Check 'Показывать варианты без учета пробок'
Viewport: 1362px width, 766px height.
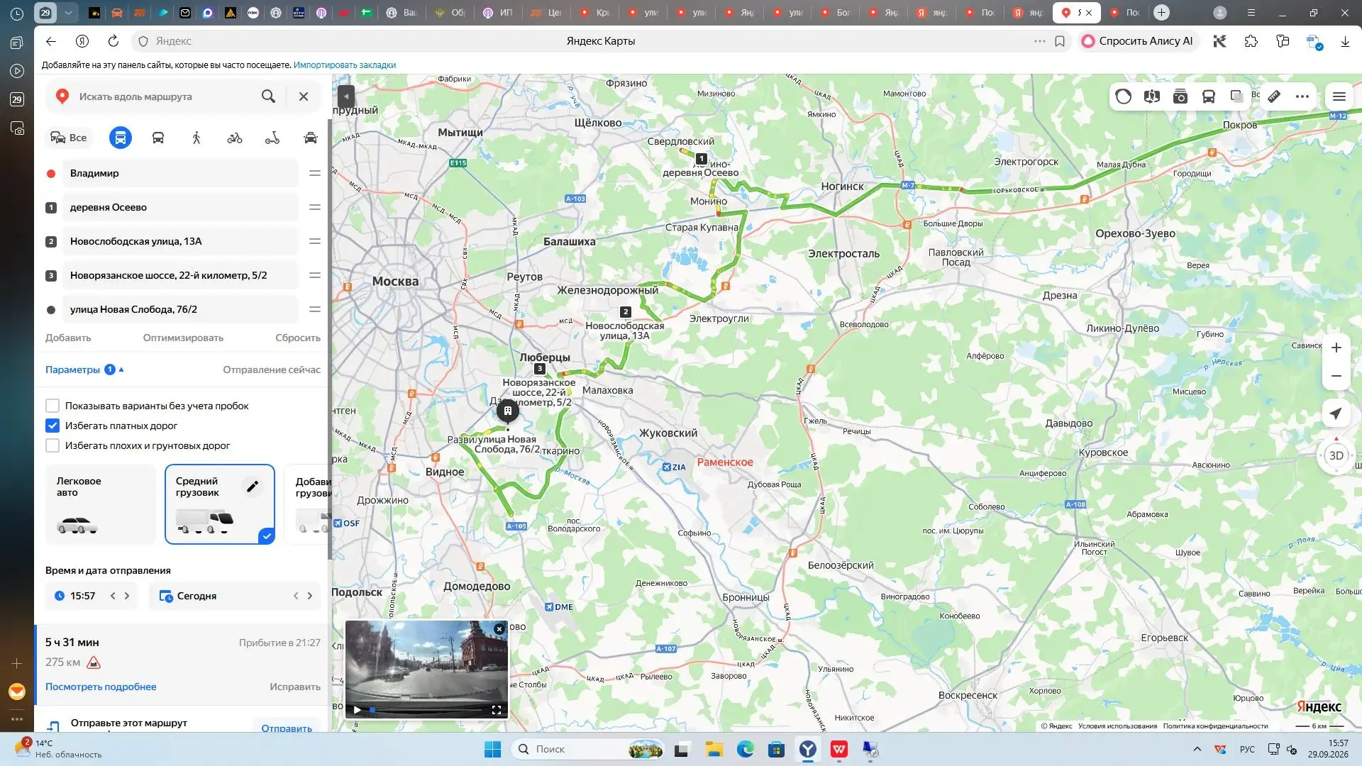(52, 406)
